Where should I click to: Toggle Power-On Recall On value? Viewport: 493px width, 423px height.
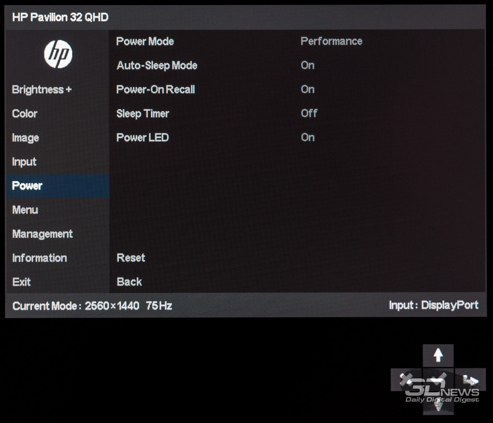308,89
